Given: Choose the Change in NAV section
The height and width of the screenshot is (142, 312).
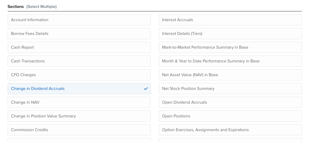Looking at the screenshot, I should pos(79,102).
